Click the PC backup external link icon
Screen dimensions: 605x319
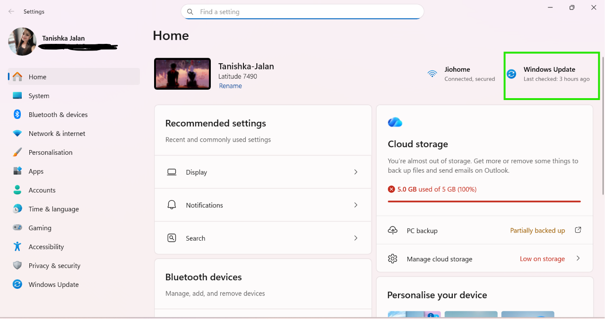578,230
